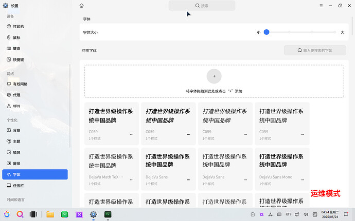The width and height of the screenshot is (355, 221).
Task: Open the launcher start menu on taskbar
Action: (x=7, y=214)
